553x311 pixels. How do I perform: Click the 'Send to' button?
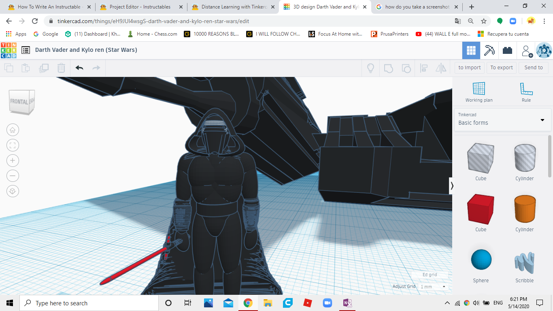click(534, 68)
